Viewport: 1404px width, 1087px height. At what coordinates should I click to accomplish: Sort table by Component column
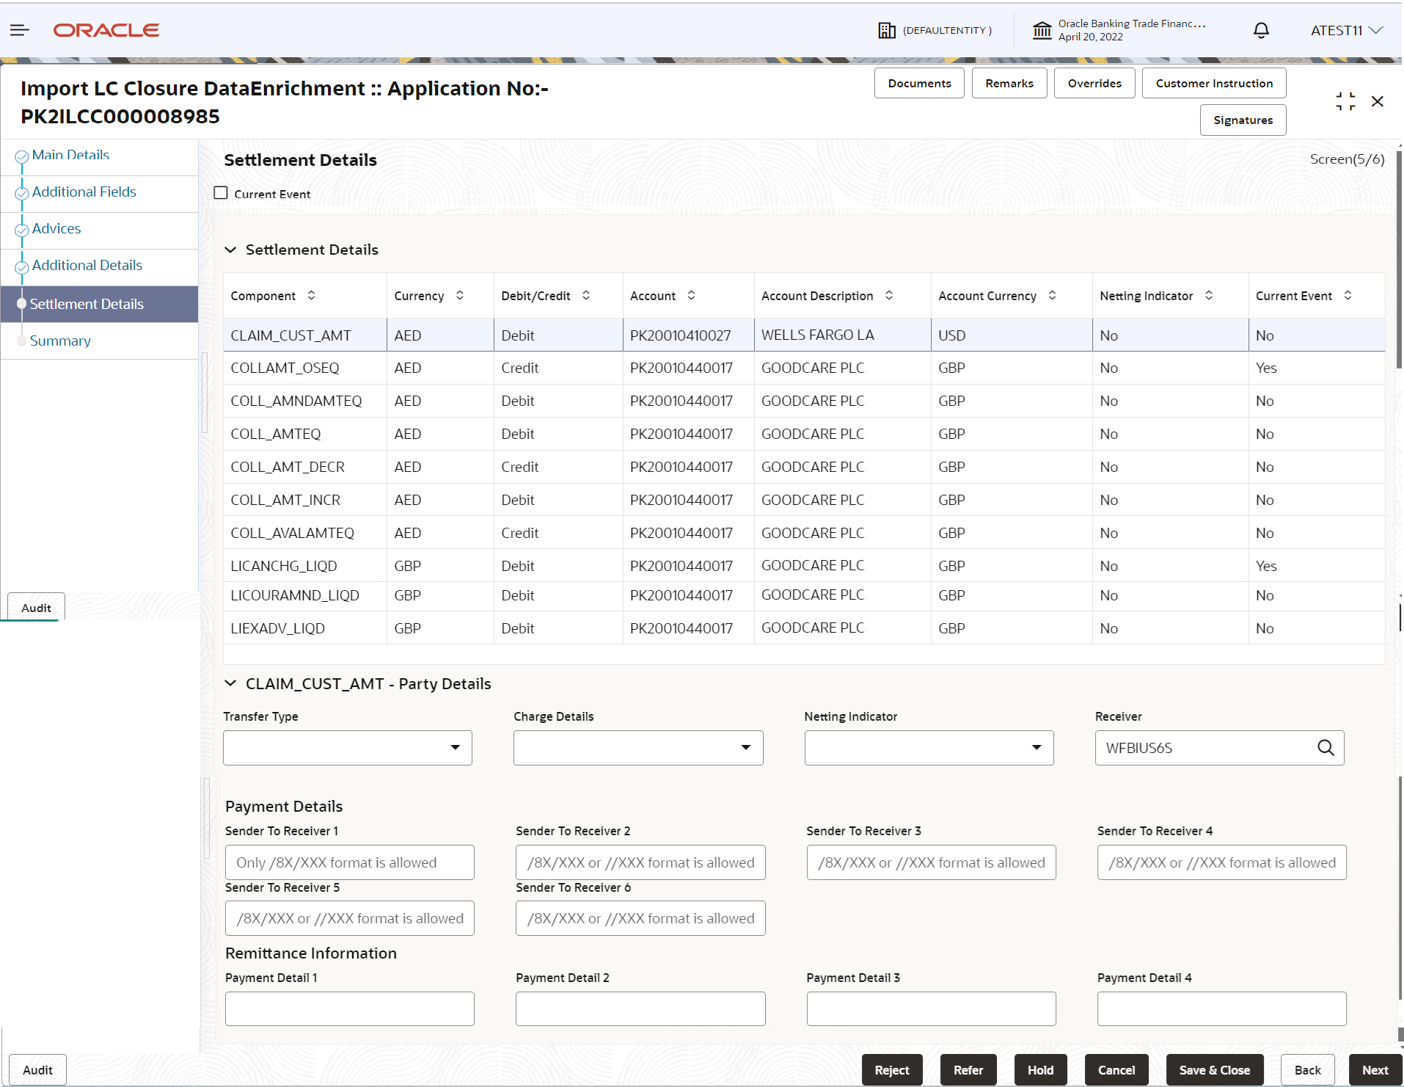311,295
